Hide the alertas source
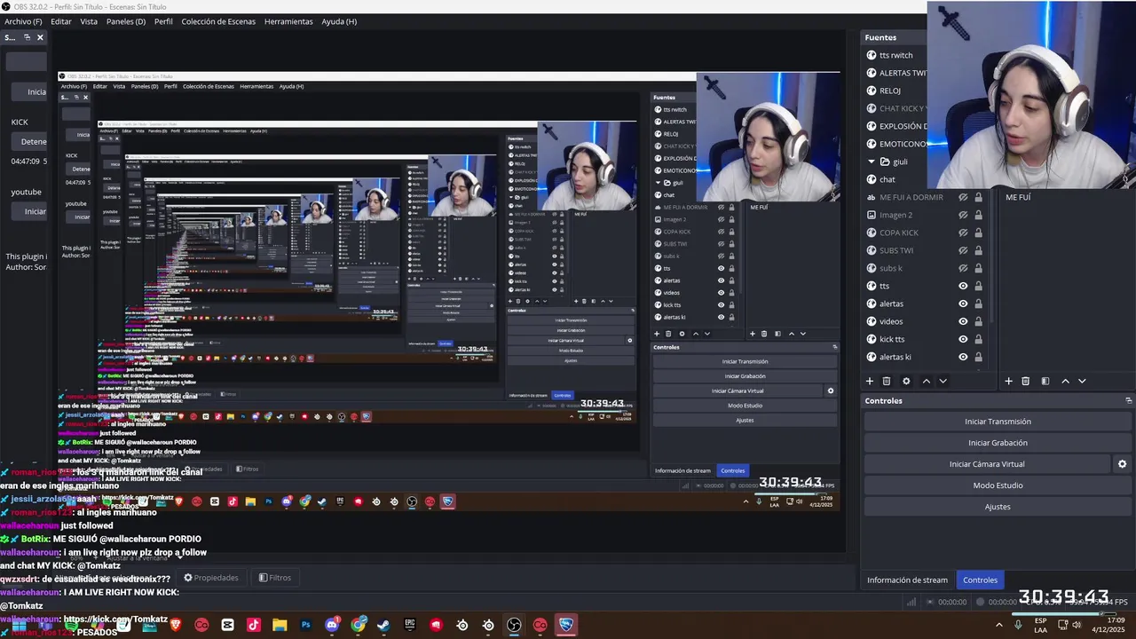The height and width of the screenshot is (639, 1136). pos(963,304)
